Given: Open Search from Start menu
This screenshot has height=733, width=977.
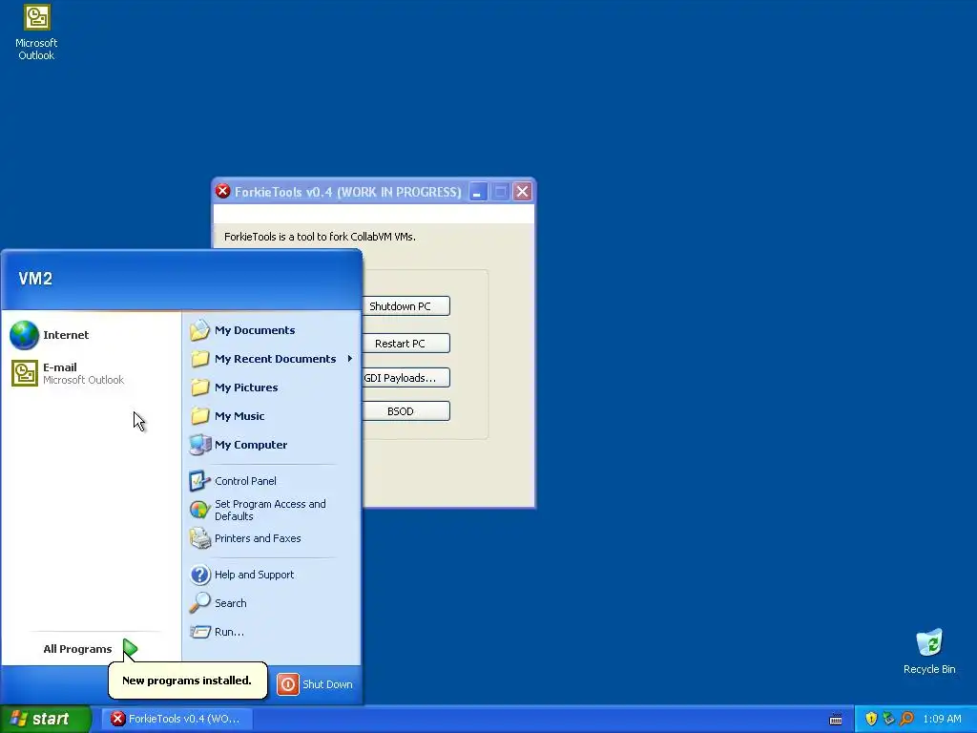Looking at the screenshot, I should [x=271, y=603].
